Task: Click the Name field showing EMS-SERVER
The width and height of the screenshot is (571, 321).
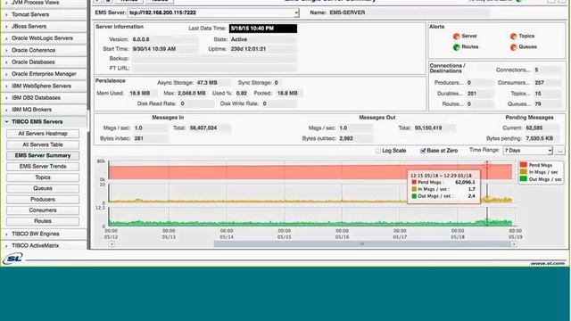Action: pos(409,12)
